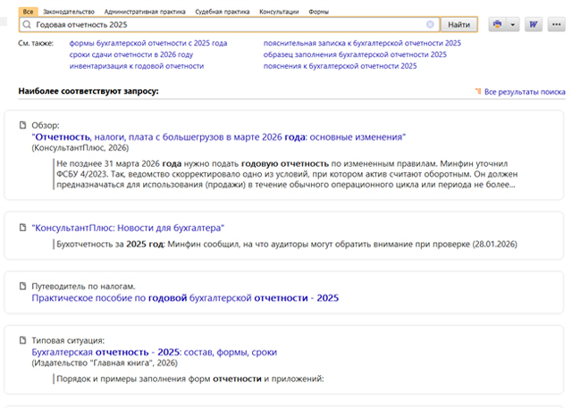Click the document icon beside Типовая ситуация
The image size is (572, 408).
pyautogui.click(x=23, y=340)
